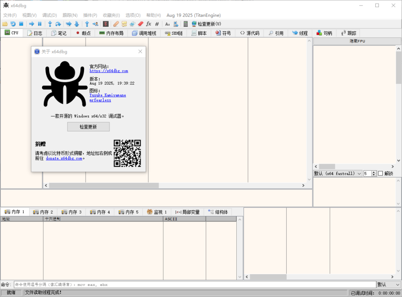Select the 内存 2 dump tab

click(43, 212)
